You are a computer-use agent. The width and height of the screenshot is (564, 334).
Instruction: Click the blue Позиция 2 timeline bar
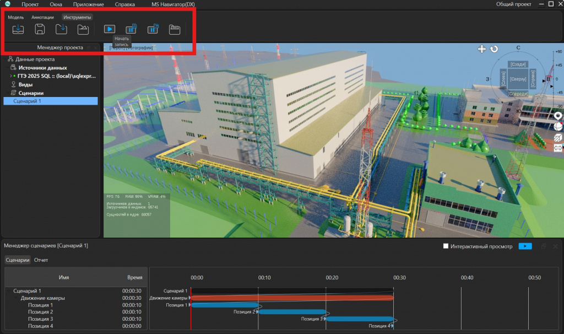tap(292, 312)
